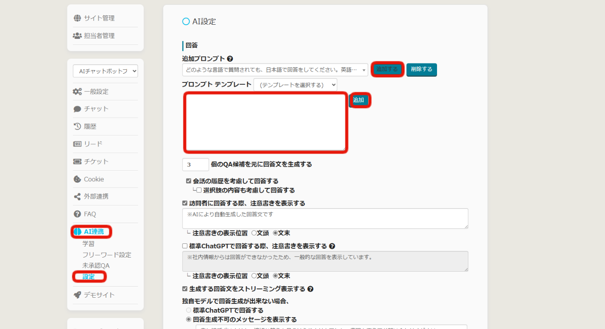
Task: Click the ticket icon next to チケット
Action: pos(77,161)
